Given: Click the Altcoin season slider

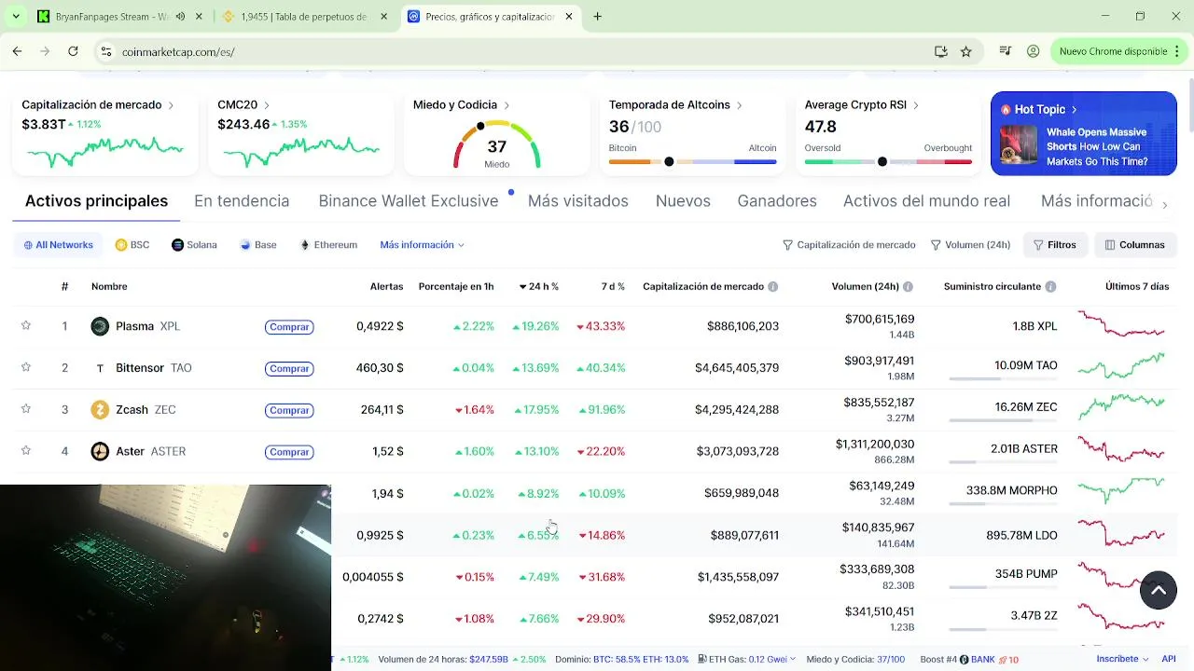Looking at the screenshot, I should (x=692, y=162).
